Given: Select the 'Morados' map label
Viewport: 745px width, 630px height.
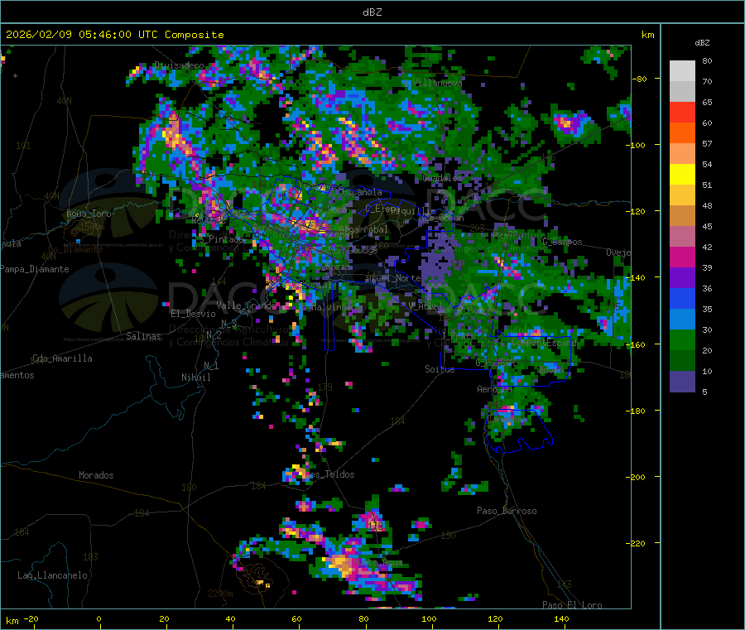Looking at the screenshot, I should (96, 475).
